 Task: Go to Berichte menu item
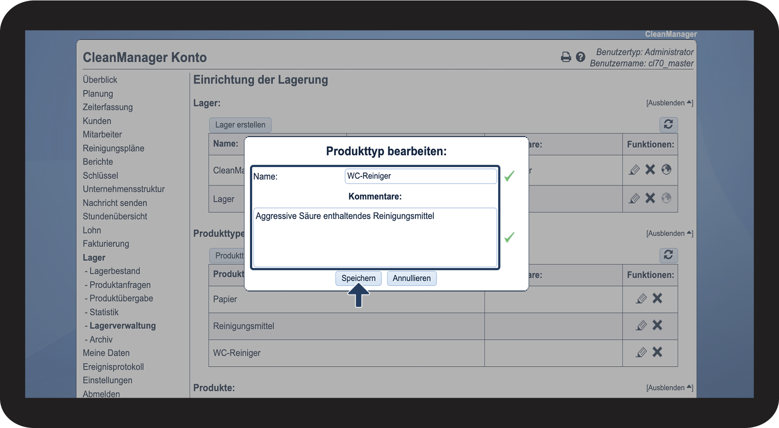point(98,162)
